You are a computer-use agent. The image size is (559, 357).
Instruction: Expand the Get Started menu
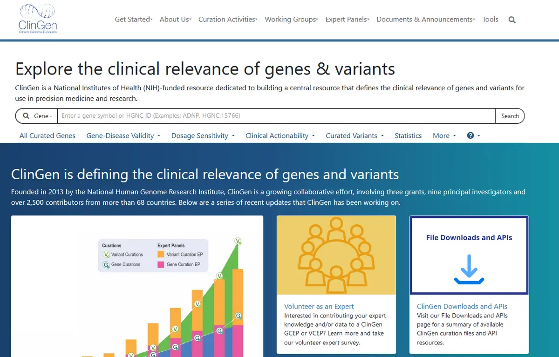[134, 20]
